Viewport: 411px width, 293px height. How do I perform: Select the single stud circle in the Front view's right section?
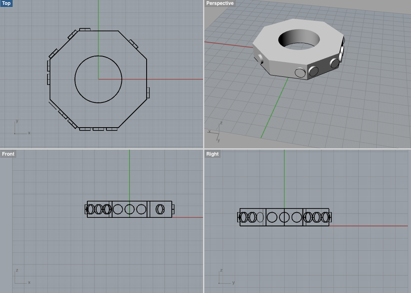tap(160, 209)
